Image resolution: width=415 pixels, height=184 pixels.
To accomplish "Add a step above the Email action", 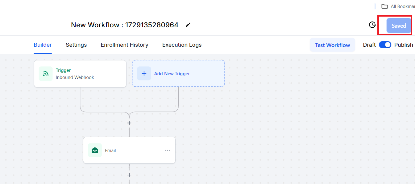I will (x=129, y=123).
